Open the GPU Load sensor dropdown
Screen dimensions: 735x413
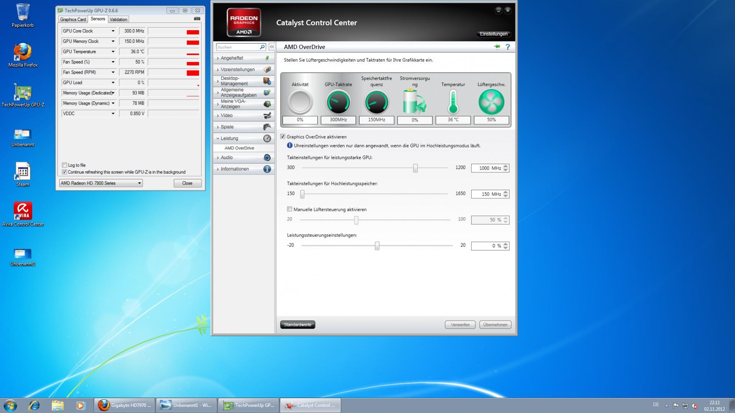click(113, 83)
